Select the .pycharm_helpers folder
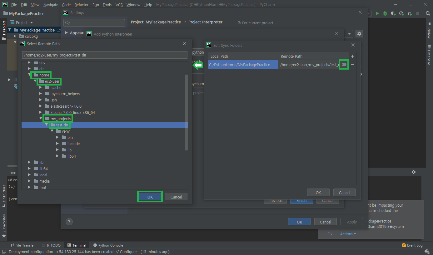 pos(65,94)
